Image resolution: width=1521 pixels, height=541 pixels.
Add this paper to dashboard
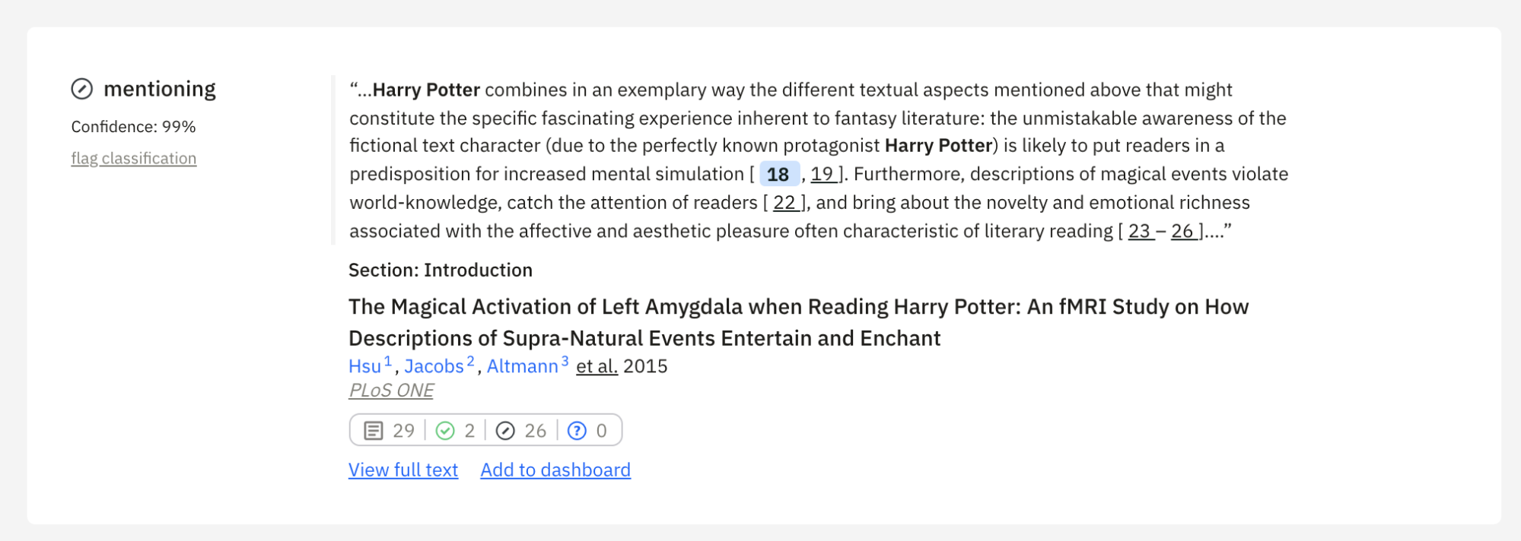point(555,470)
